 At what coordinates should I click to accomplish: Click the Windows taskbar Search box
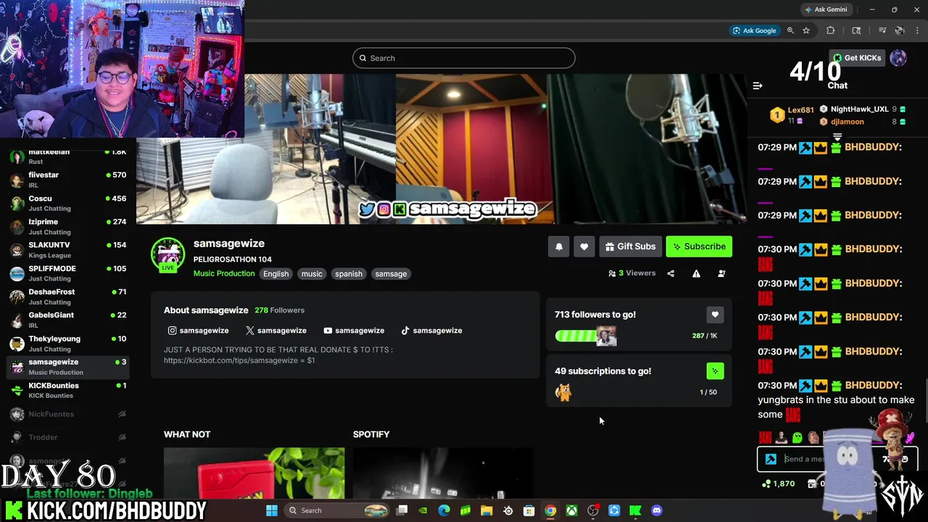[336, 510]
